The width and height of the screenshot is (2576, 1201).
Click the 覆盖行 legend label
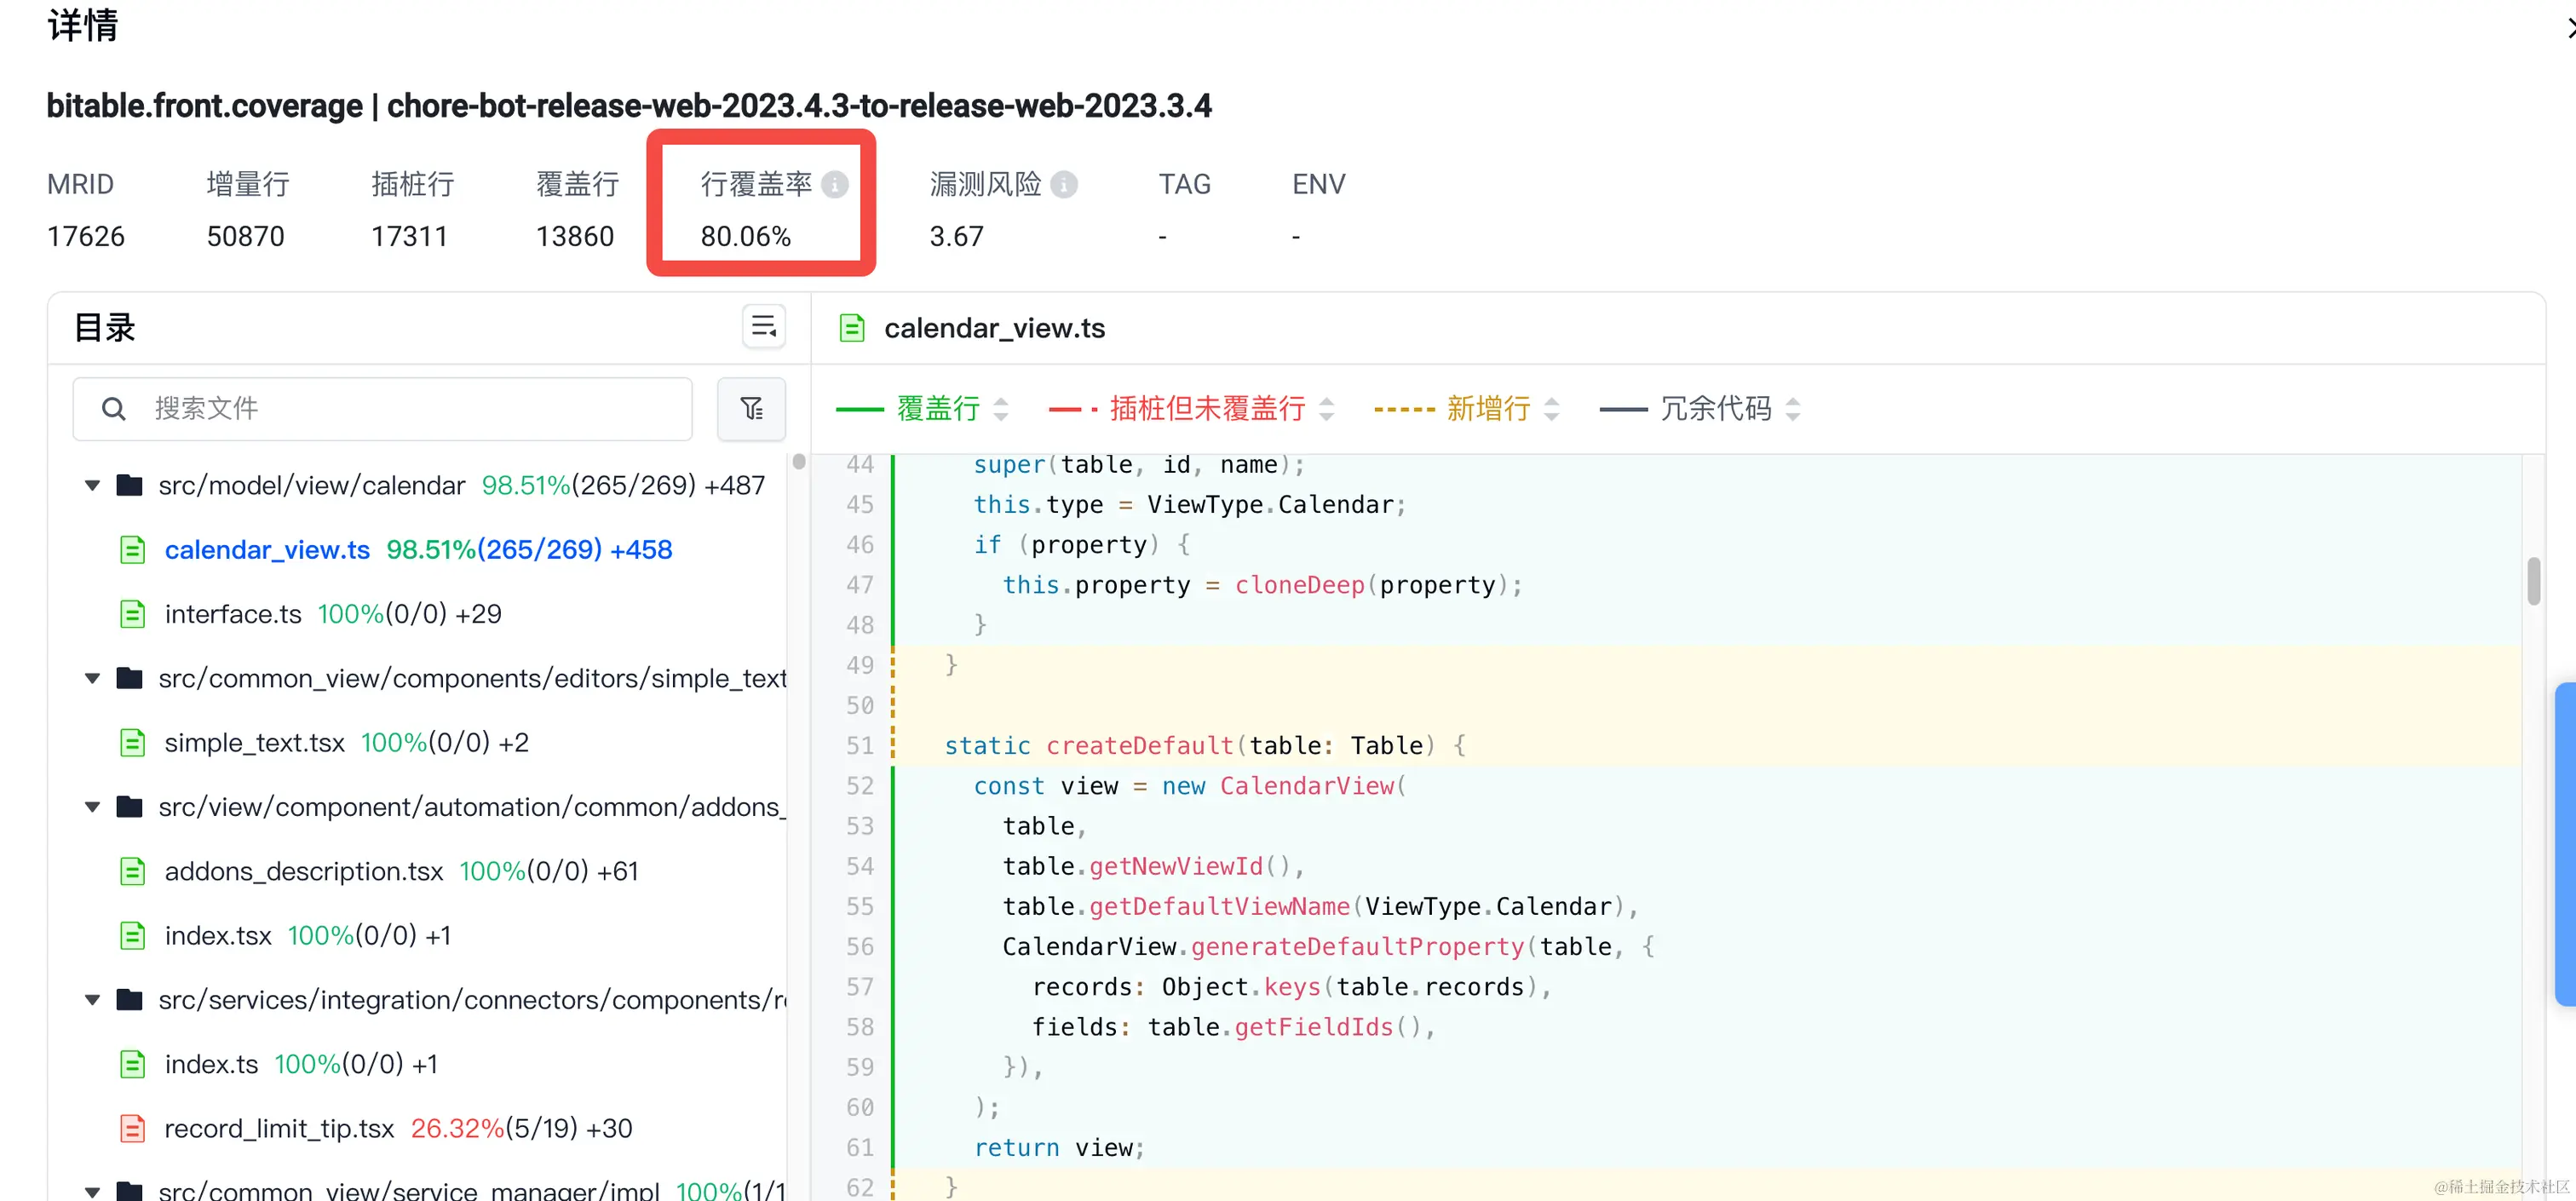click(x=938, y=409)
